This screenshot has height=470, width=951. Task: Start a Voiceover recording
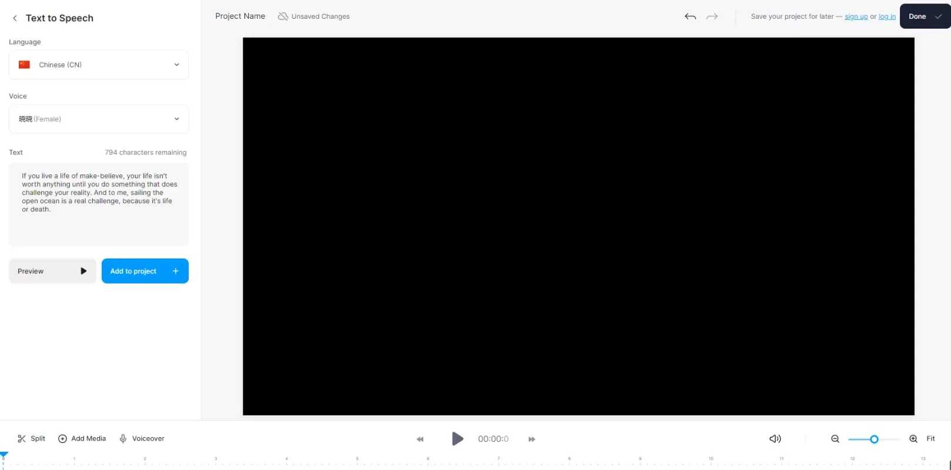pyautogui.click(x=142, y=438)
